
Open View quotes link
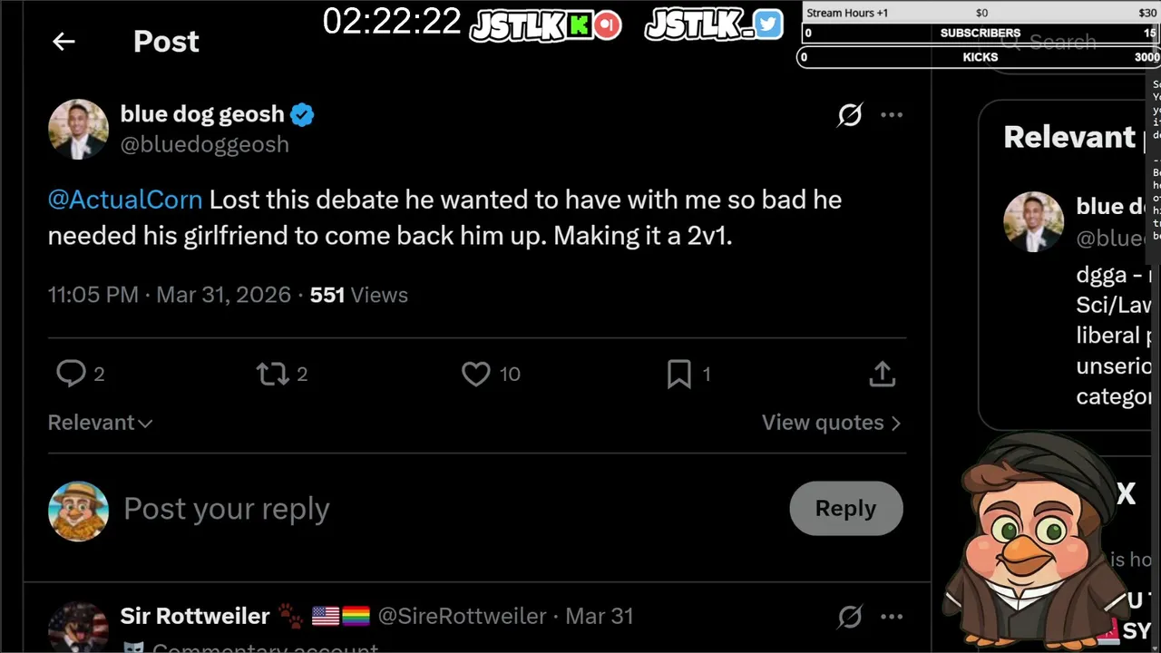(x=831, y=423)
